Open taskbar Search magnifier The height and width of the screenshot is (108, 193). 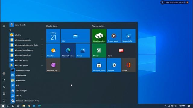click(8, 106)
